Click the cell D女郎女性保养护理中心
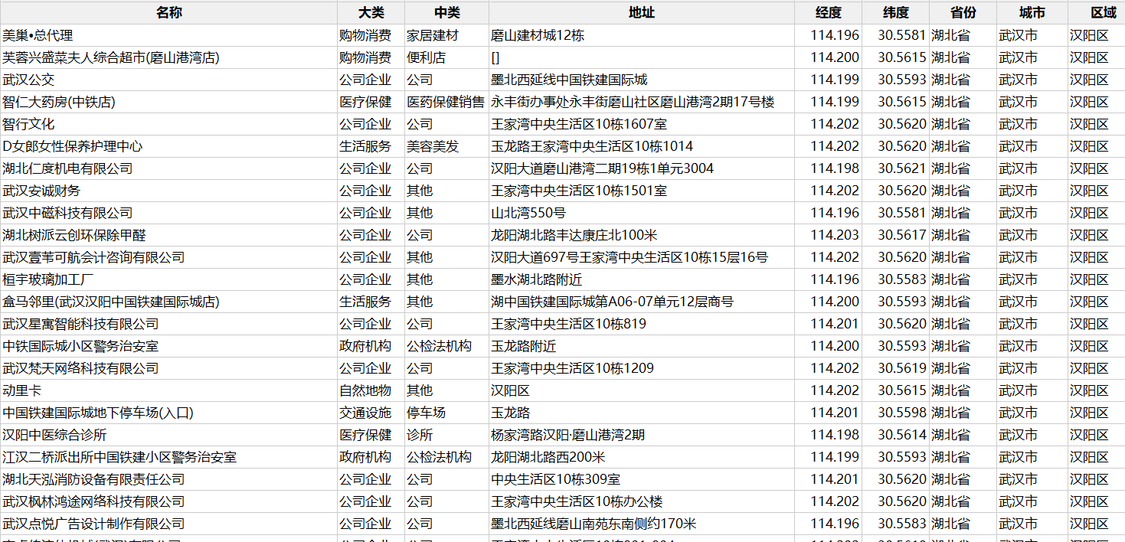This screenshot has height=542, width=1125. [x=168, y=146]
